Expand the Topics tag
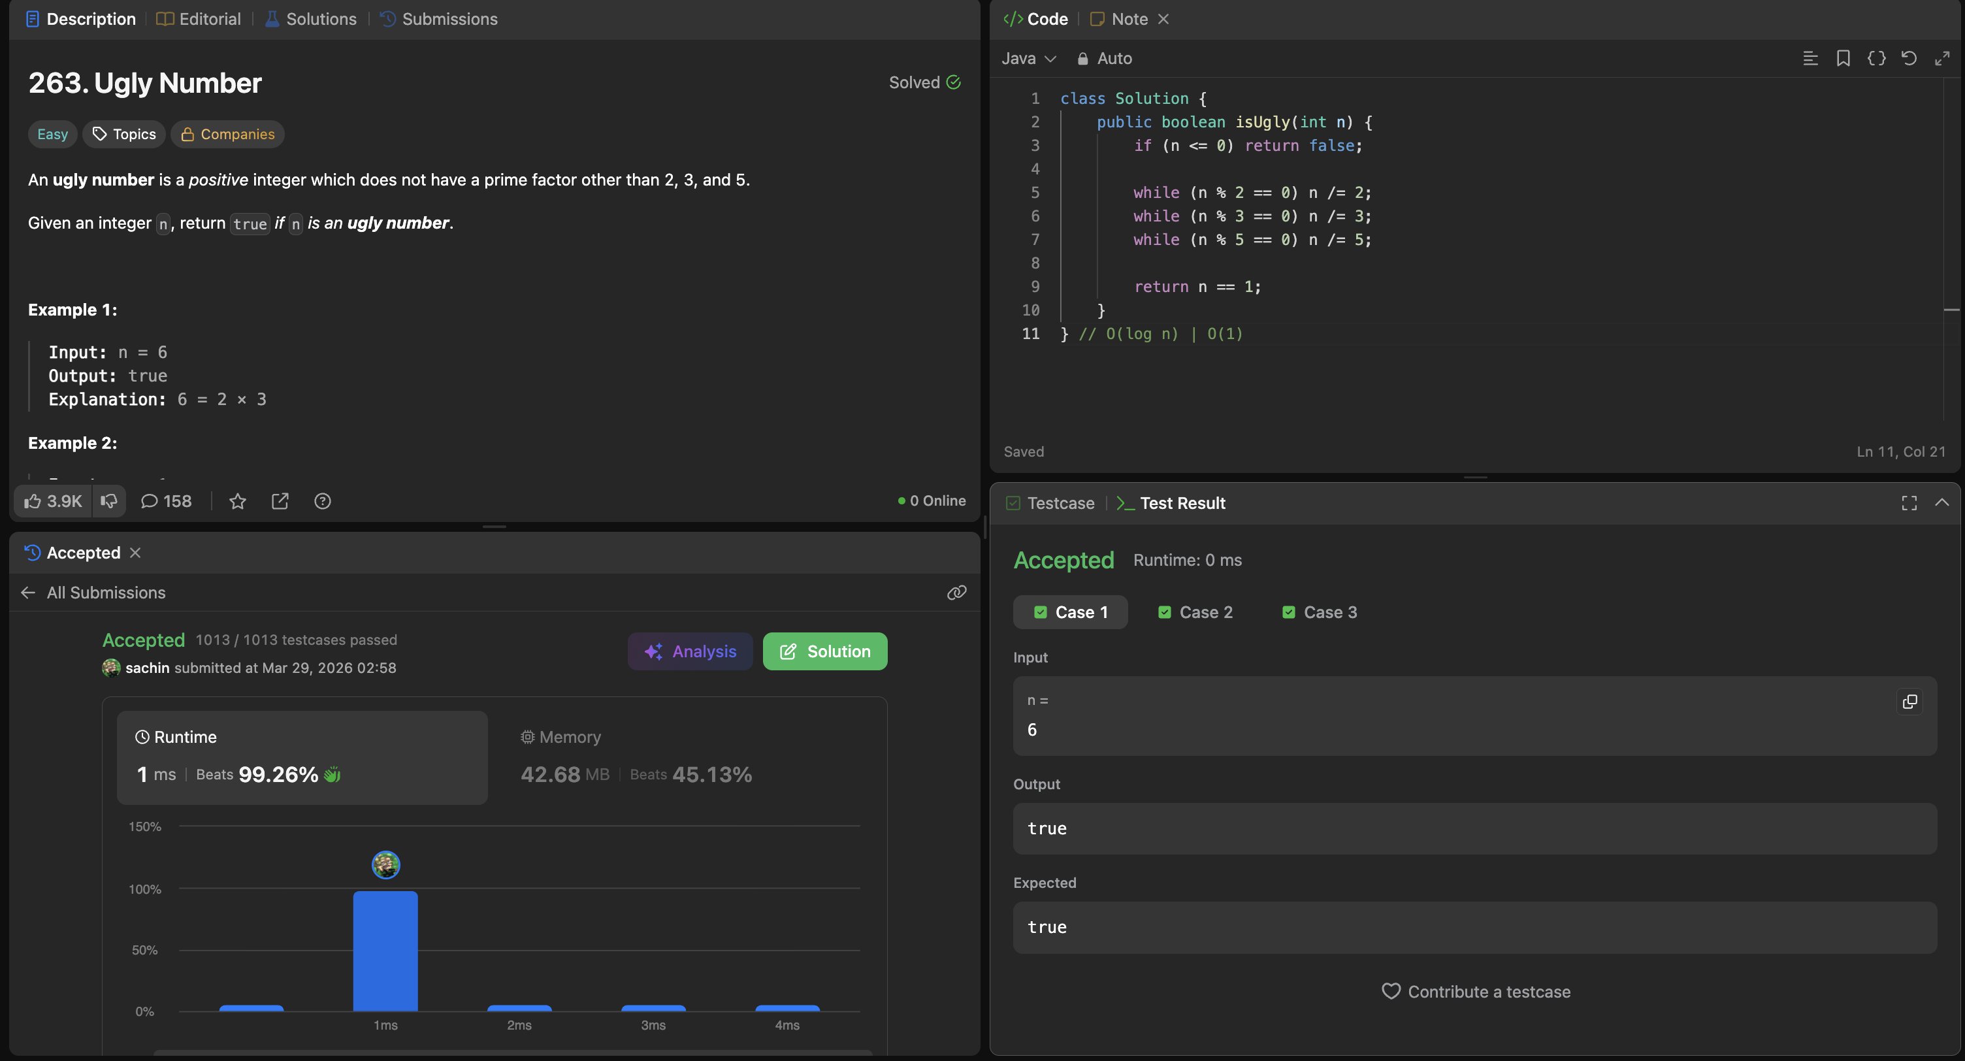This screenshot has height=1061, width=1965. coord(124,134)
